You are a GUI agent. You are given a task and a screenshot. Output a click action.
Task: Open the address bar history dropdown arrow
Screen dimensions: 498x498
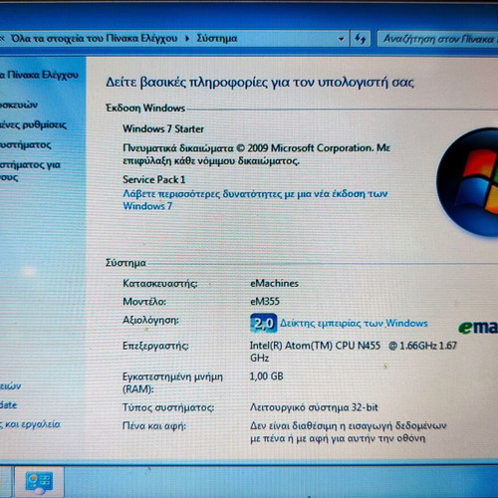tap(341, 39)
